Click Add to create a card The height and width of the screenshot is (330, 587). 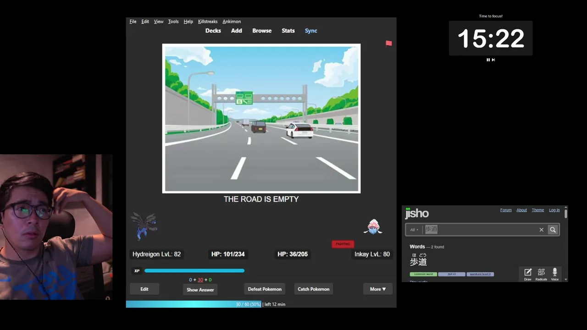pyautogui.click(x=237, y=31)
